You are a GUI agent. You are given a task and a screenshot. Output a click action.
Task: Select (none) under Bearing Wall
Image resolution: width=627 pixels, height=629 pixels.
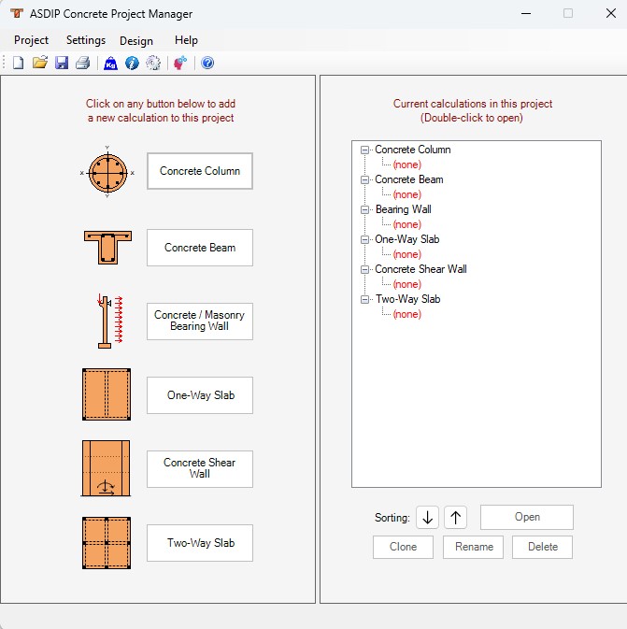407,224
